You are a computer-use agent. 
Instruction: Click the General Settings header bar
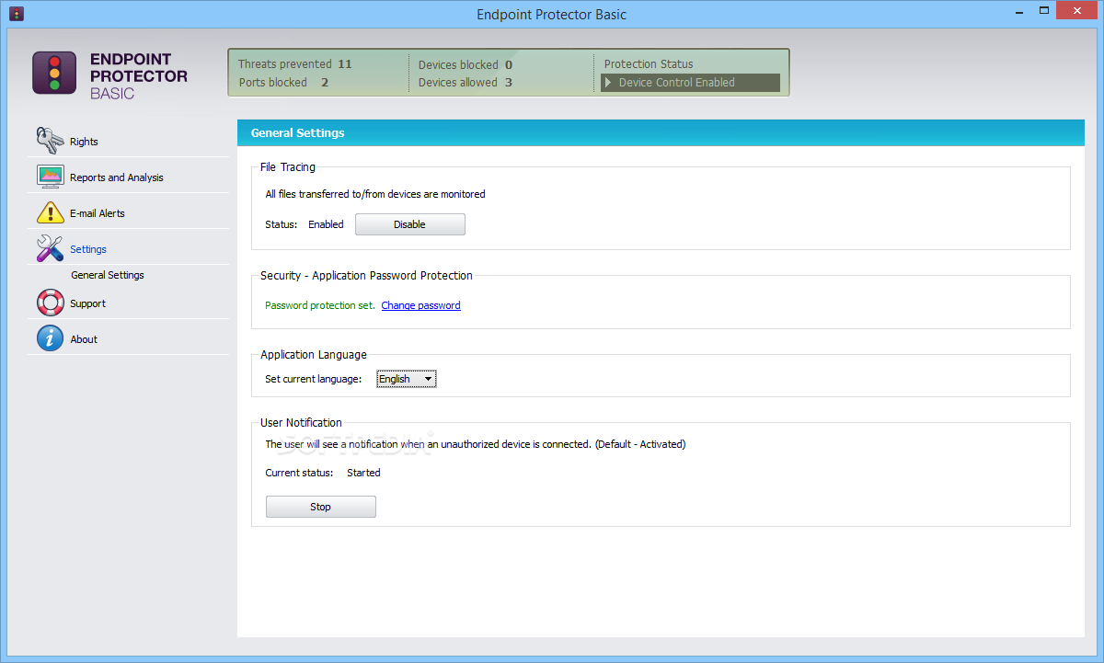[x=661, y=132]
